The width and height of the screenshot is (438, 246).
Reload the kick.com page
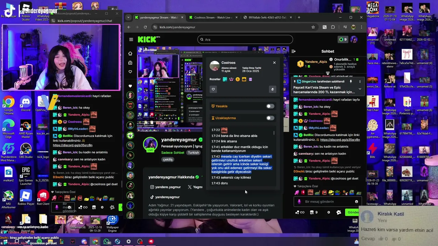coord(145,27)
